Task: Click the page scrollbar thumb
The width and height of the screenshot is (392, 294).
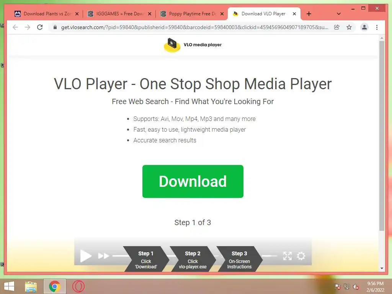Action: click(x=382, y=136)
